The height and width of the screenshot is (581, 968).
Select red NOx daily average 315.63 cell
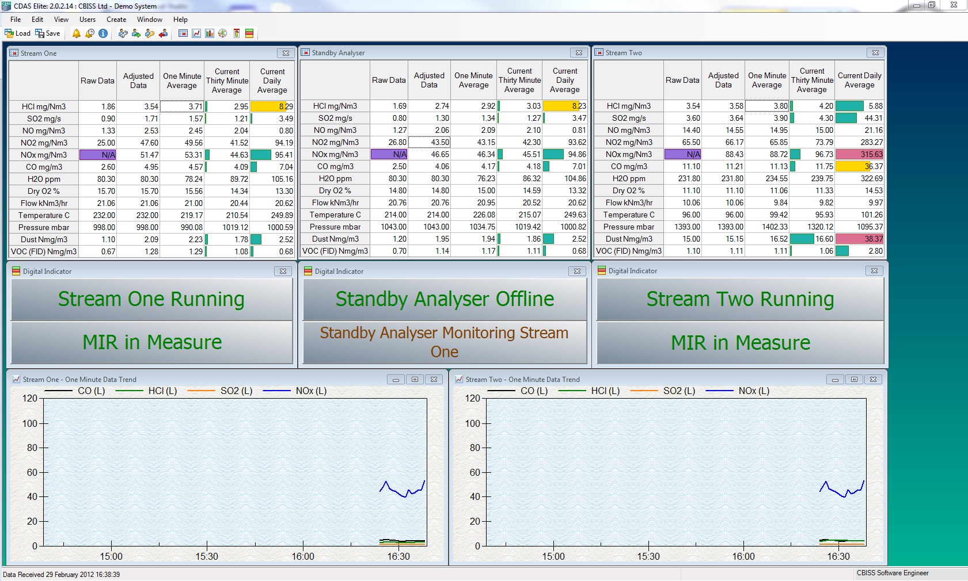[x=859, y=154]
